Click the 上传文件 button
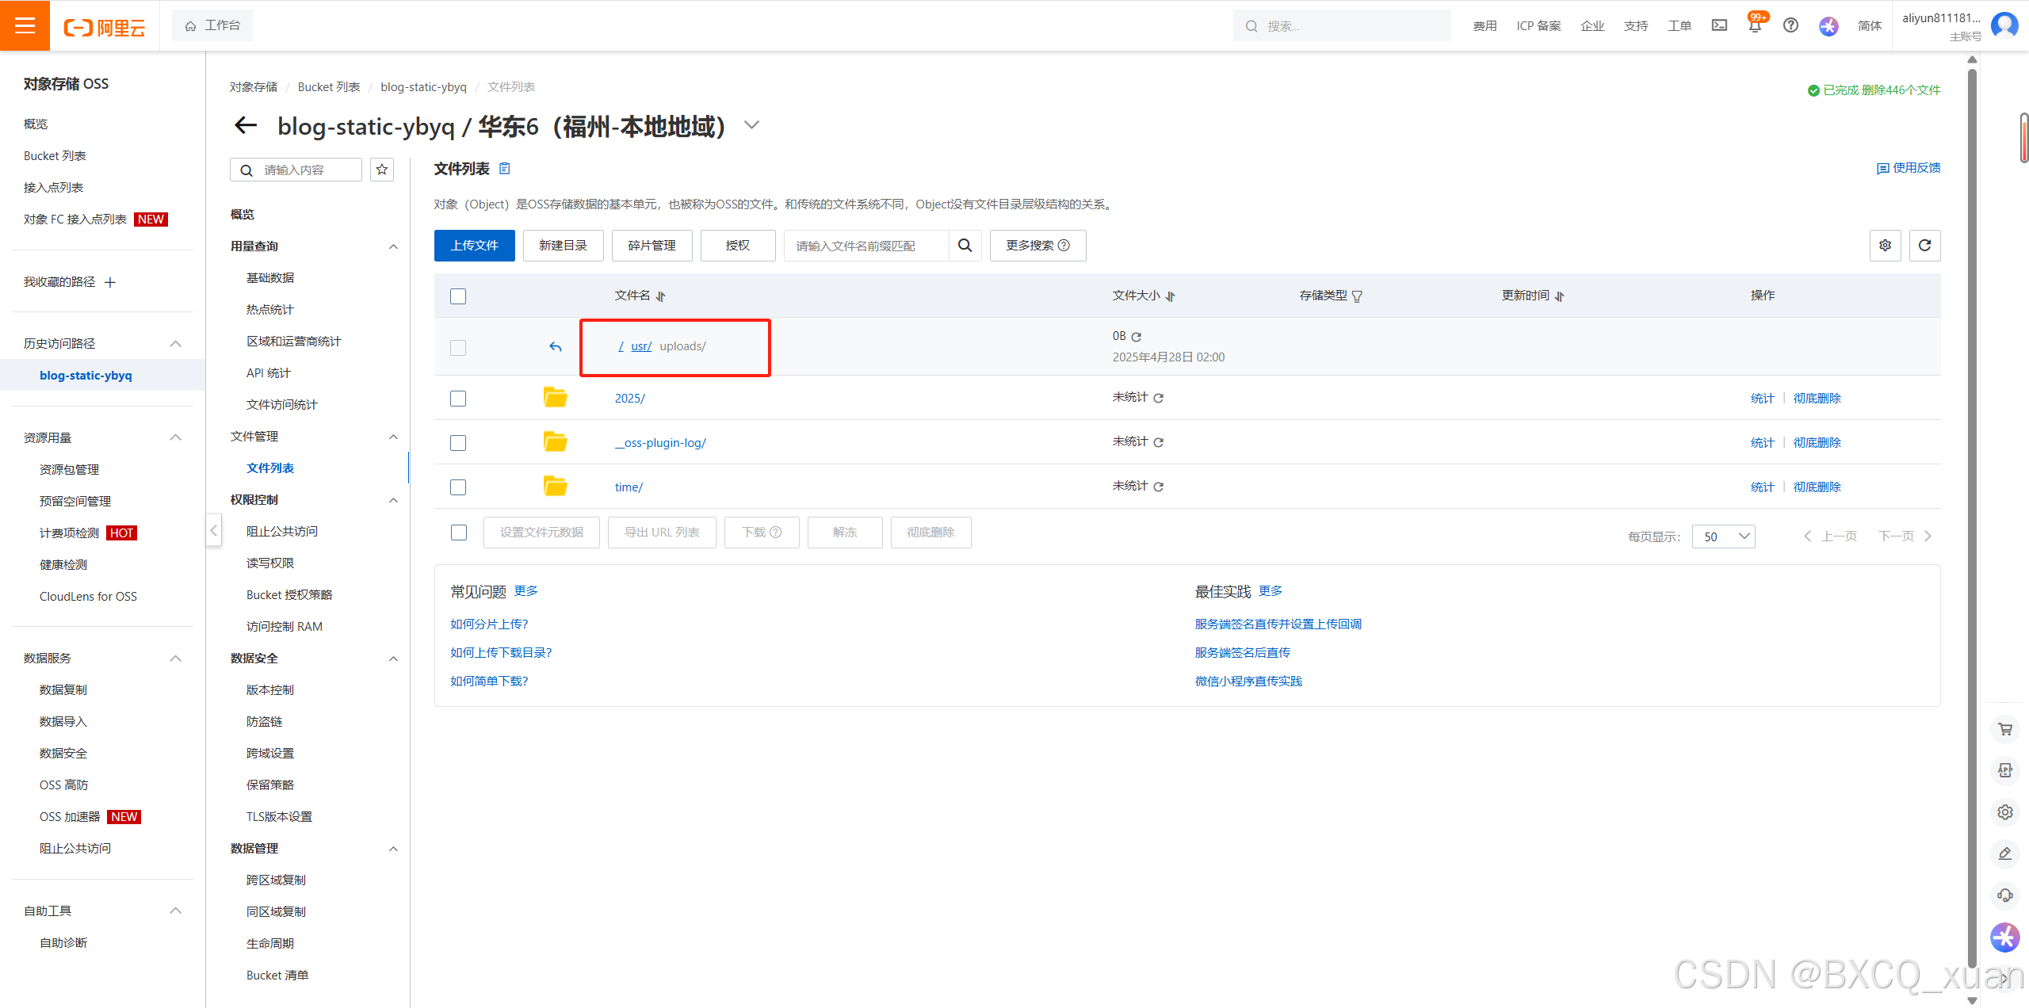2029x1008 pixels. point(474,246)
